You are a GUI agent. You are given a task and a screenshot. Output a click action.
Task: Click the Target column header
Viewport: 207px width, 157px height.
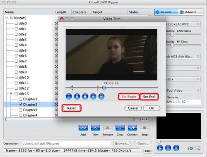109,12
